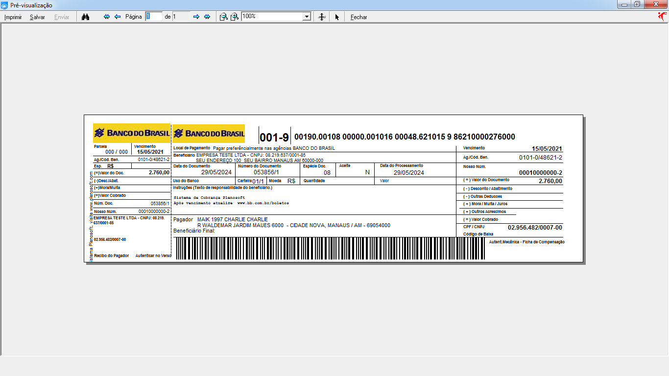Screen dimensions: 669x376
Task: Click the beneficiary EMPRESA TESTE LTDA line
Action: 251,155
